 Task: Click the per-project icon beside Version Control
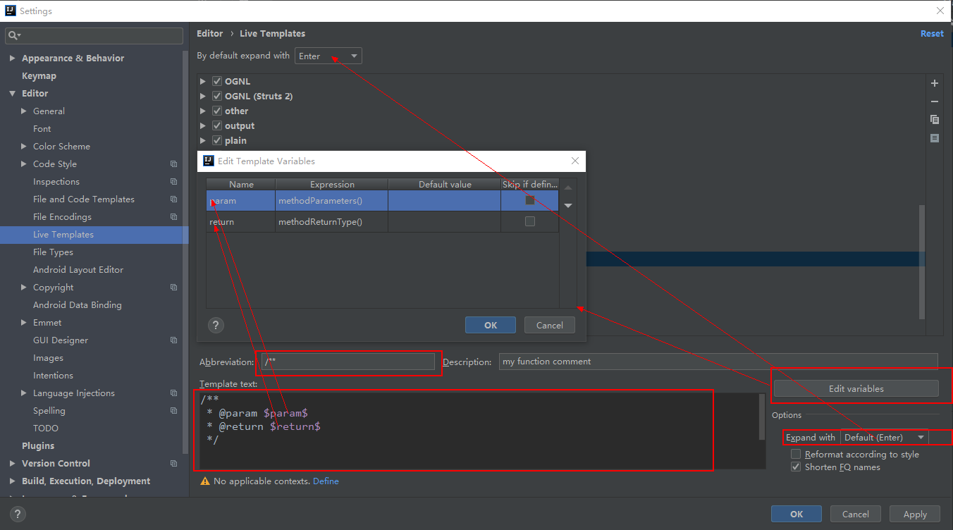coord(173,464)
